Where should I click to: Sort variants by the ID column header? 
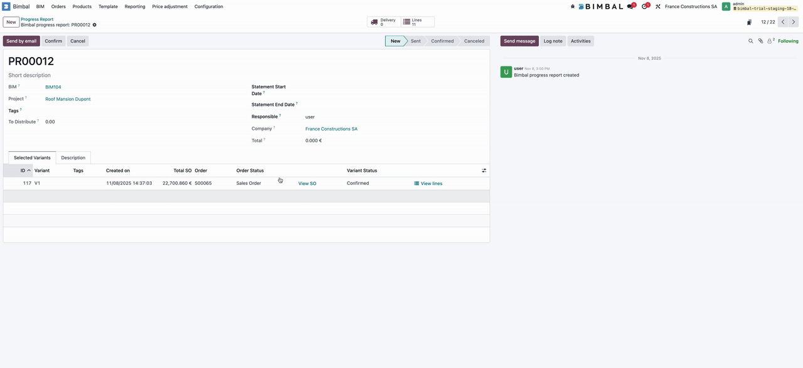click(23, 171)
